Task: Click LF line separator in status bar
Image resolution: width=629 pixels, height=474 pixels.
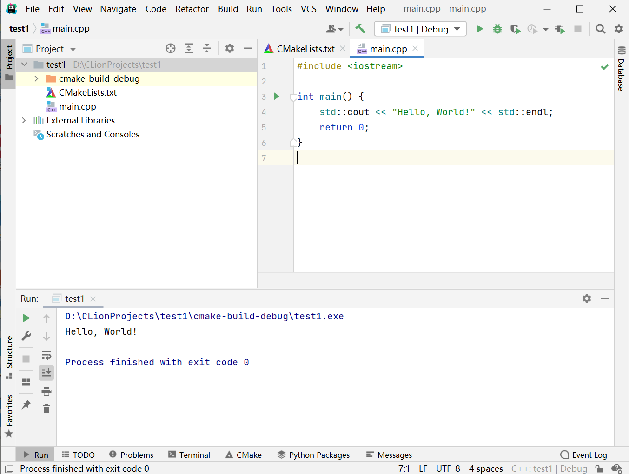Action: click(423, 468)
